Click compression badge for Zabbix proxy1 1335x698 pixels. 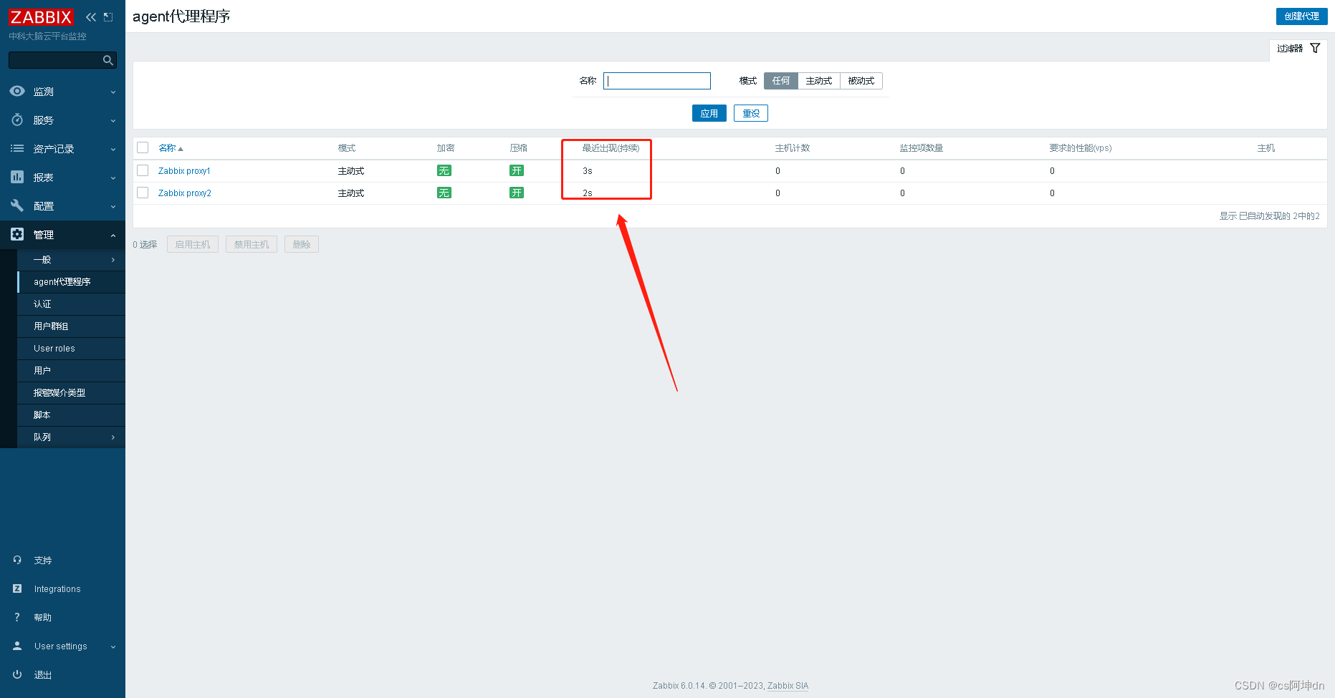coord(517,170)
